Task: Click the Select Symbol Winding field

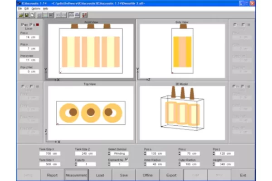Action: (120, 153)
